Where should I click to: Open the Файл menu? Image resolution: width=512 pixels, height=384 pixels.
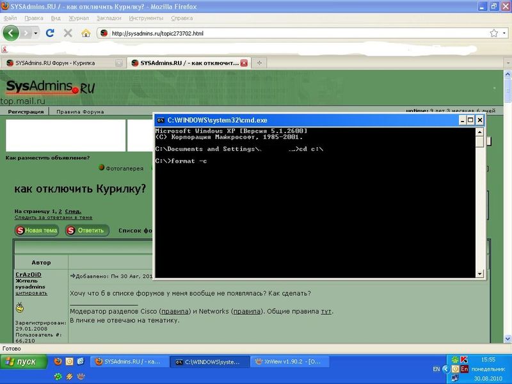[x=10, y=18]
